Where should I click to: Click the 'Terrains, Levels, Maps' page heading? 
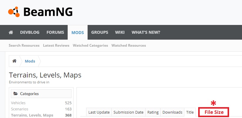pos(45,75)
